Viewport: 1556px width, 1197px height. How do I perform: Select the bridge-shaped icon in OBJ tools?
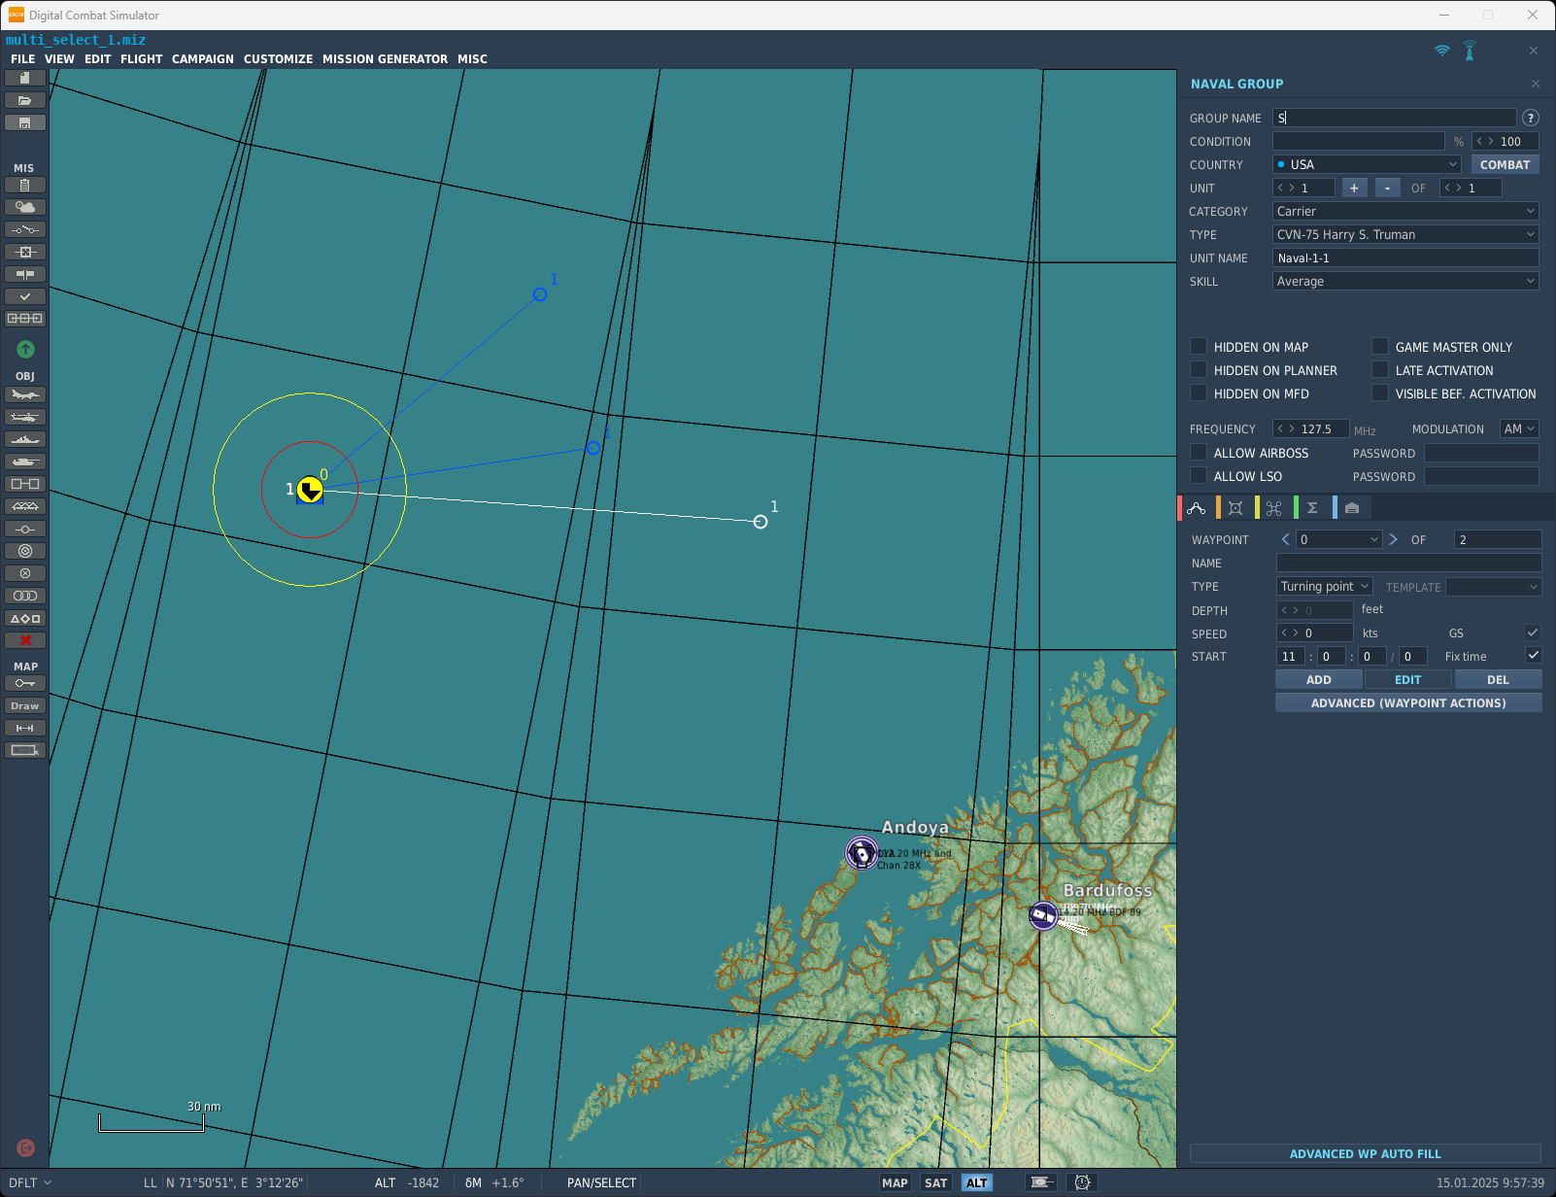25,506
